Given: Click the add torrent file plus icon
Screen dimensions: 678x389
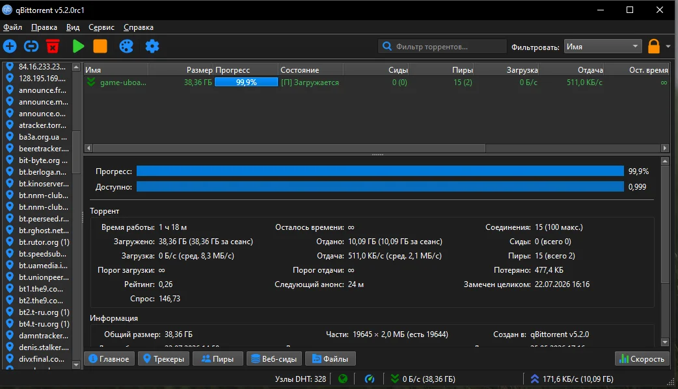Looking at the screenshot, I should click(10, 46).
